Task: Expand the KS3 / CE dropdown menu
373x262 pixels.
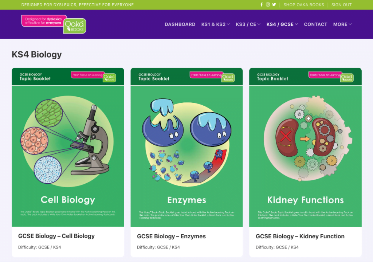Action: (x=248, y=24)
